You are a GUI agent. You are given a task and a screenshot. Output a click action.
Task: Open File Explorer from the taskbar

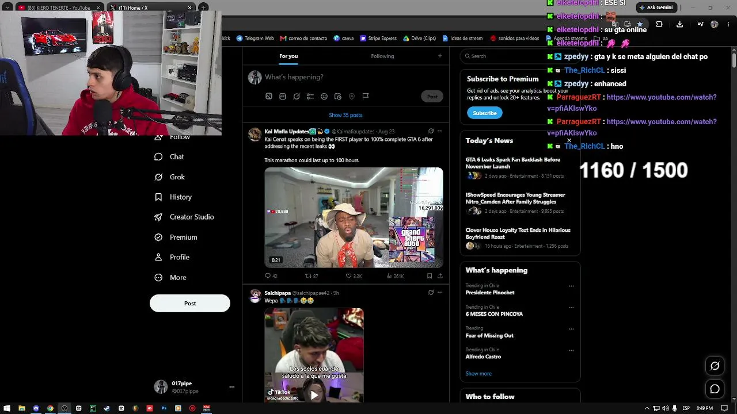pos(22,408)
